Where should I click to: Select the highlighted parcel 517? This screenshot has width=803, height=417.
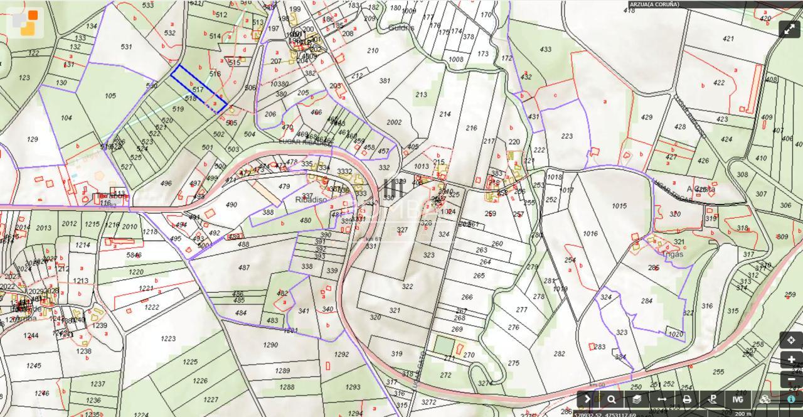click(x=198, y=90)
